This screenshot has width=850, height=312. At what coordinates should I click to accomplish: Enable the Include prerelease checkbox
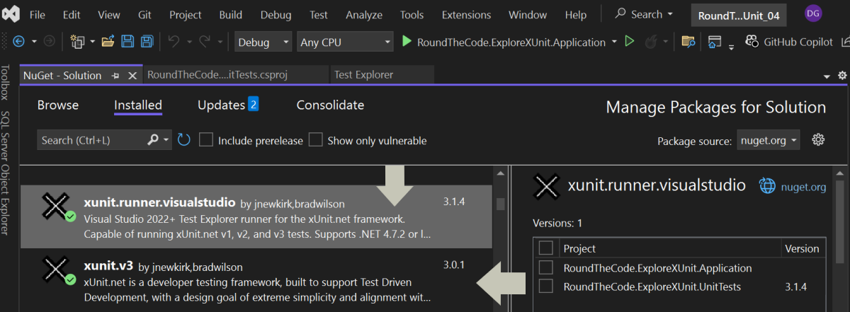206,140
